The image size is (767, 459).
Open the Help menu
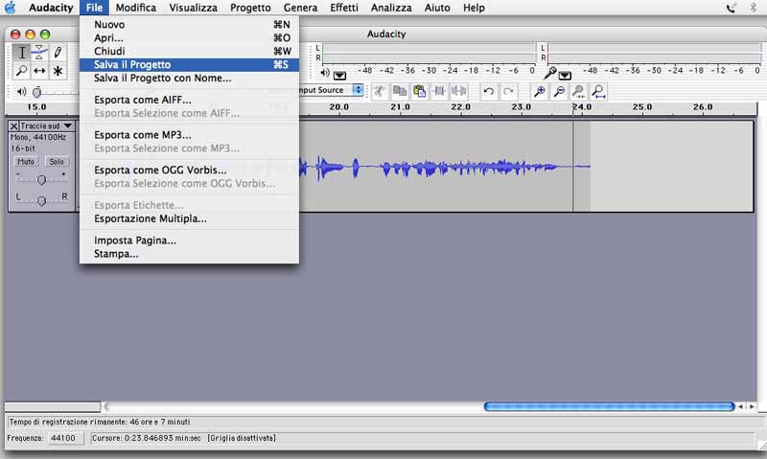tap(474, 8)
